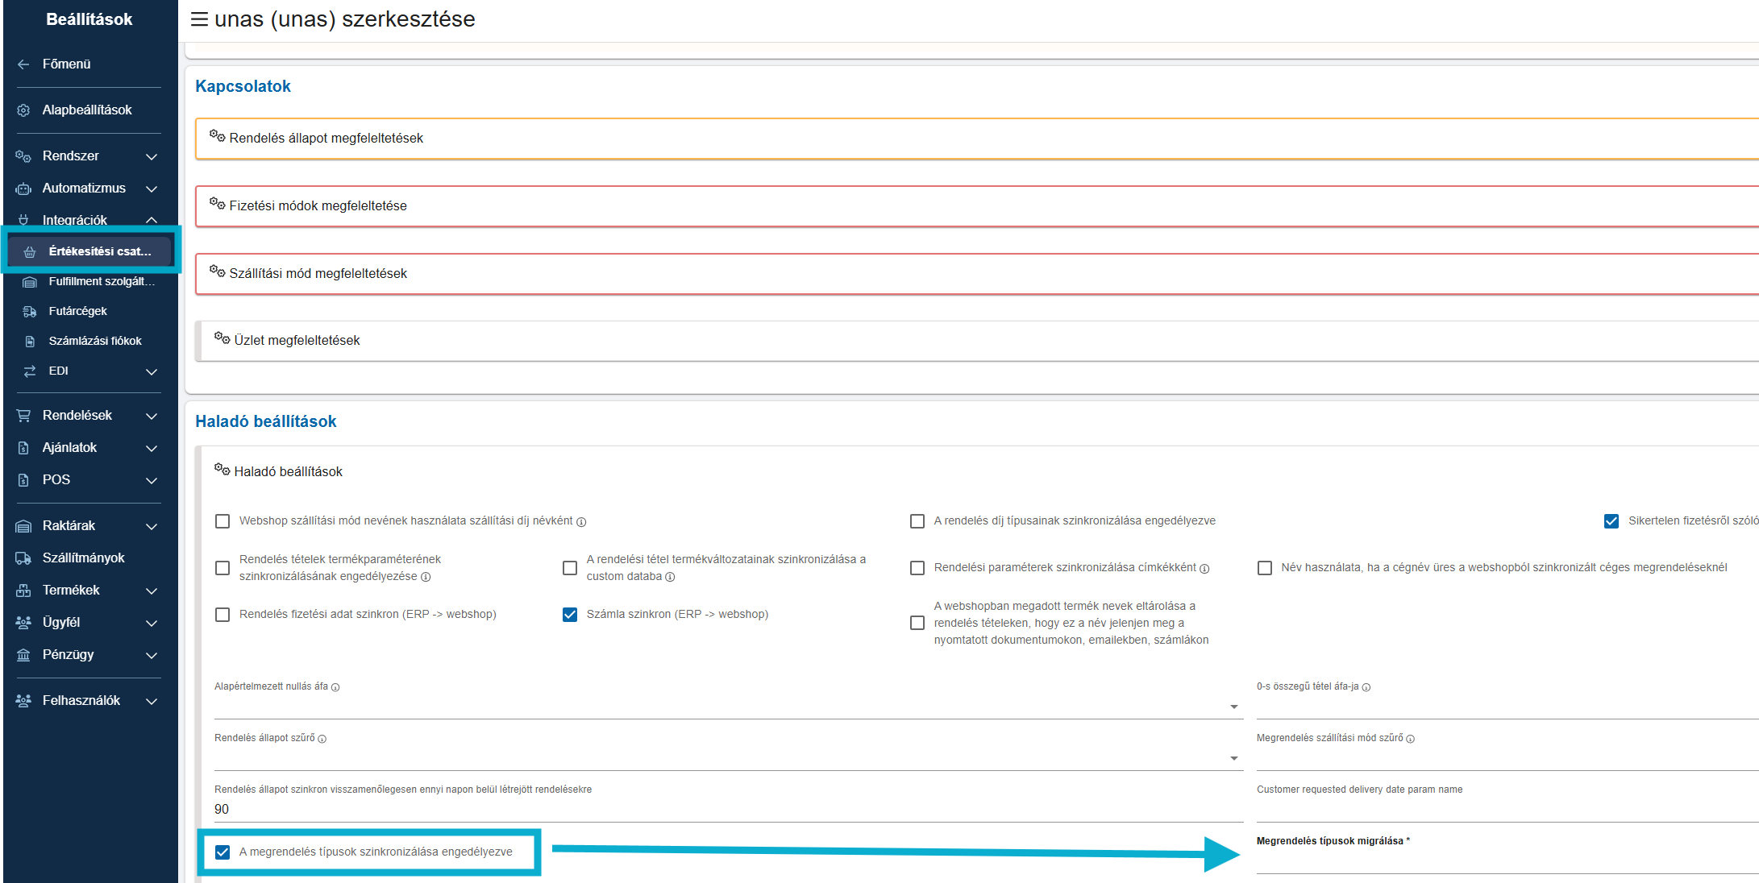
Task: Open the Alapértelmezett nullás áfa dropdown arrow
Action: tap(1233, 707)
